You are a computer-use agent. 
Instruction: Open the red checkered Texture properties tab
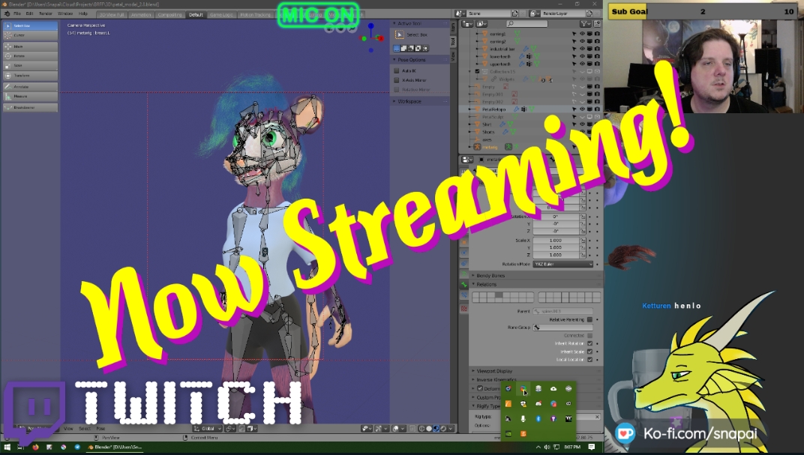[464, 309]
